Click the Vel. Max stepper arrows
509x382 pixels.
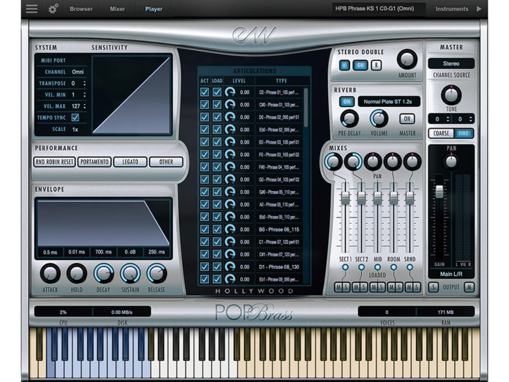85,106
